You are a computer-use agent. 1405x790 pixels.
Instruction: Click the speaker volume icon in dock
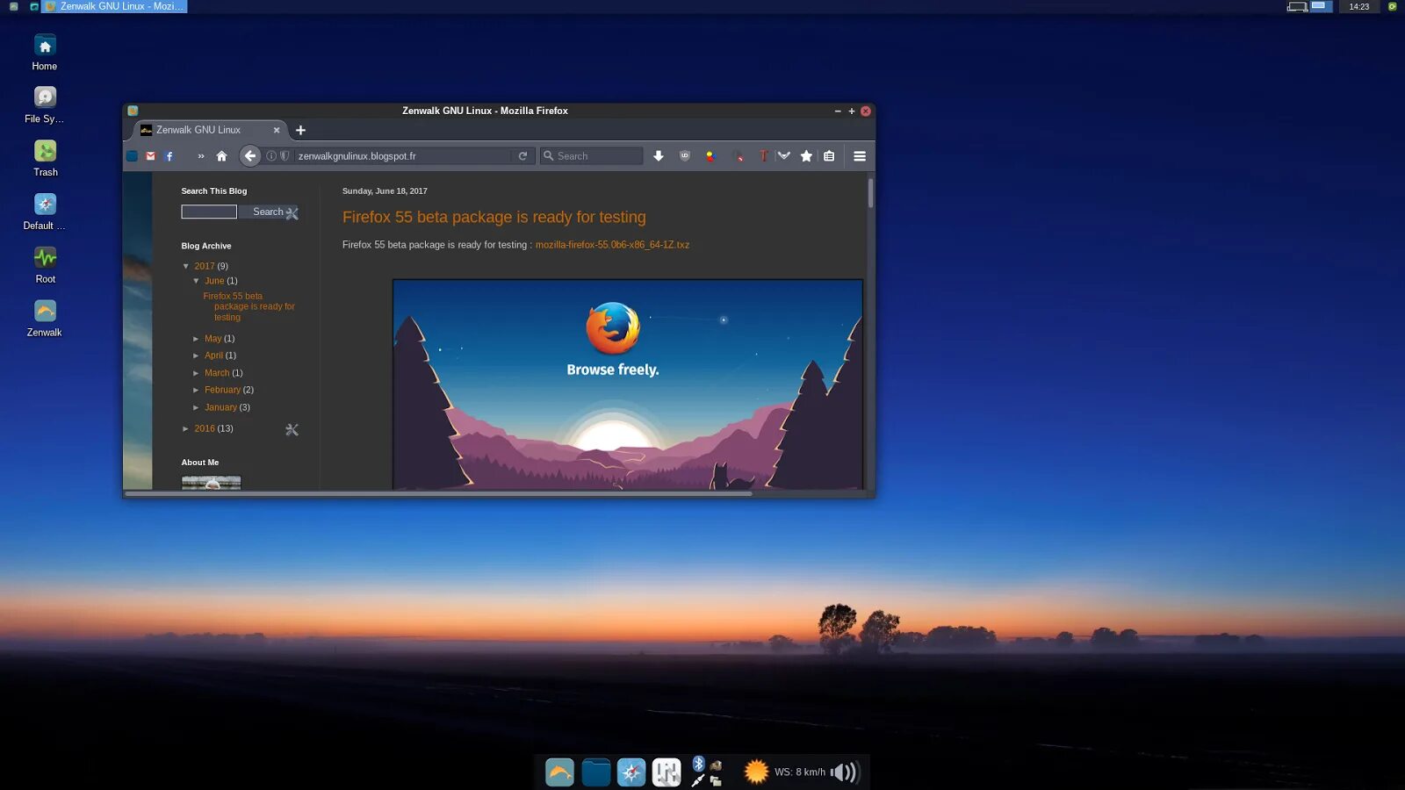[x=845, y=772]
